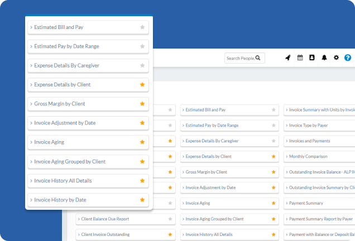Unfavorite Expense Details by Client in popup panel

[x=142, y=85]
